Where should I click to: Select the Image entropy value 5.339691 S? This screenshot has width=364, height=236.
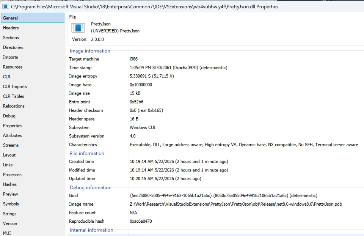tap(152, 76)
